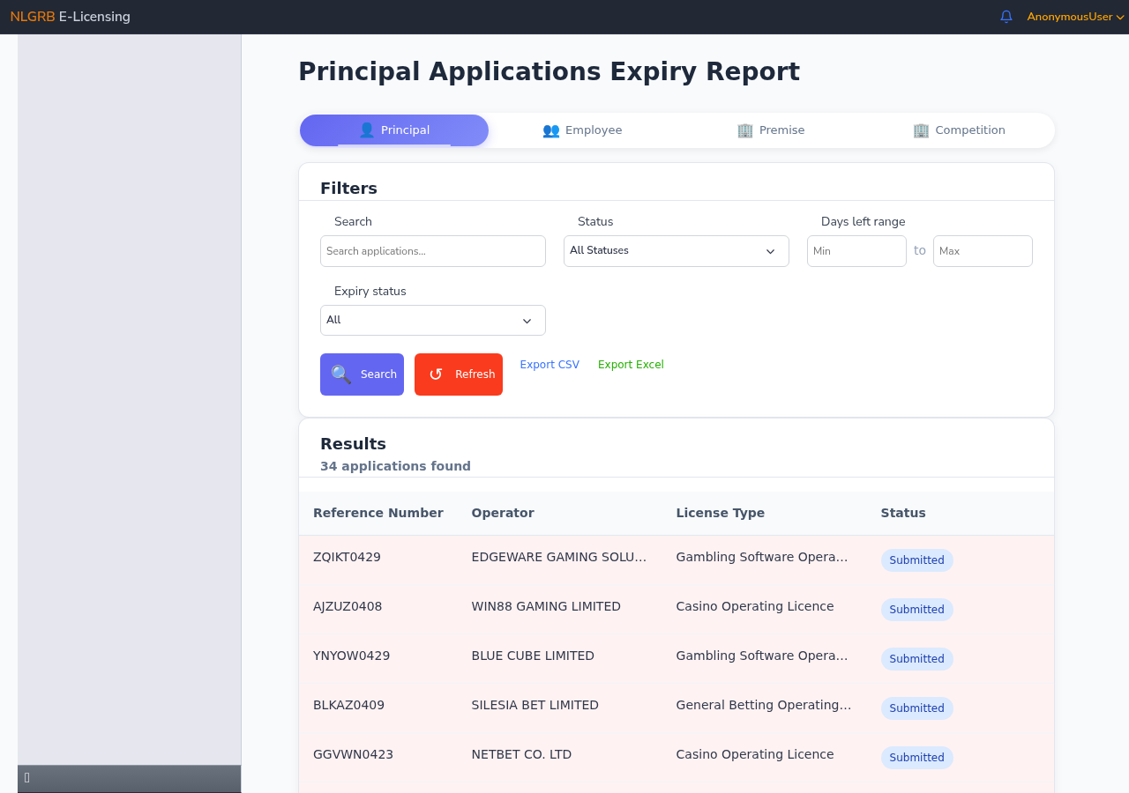This screenshot has height=793, width=1129.
Task: Click the Min days left field
Action: (856, 251)
